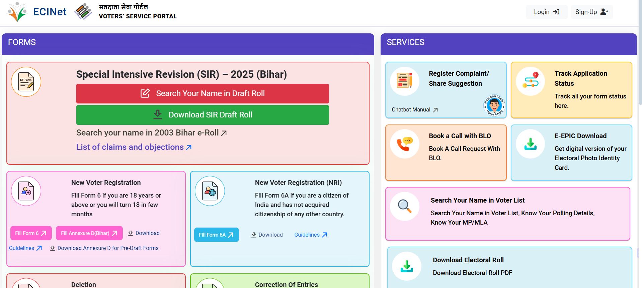
Task: Click Download SIR Draft Roll button
Action: (203, 115)
